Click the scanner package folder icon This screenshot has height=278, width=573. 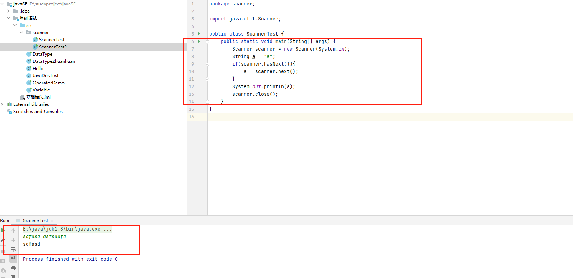coord(29,33)
